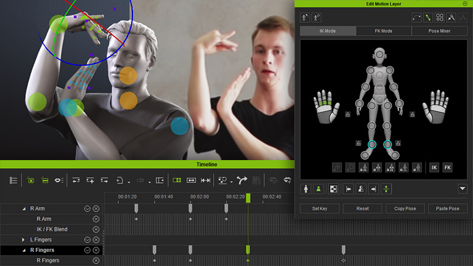Image resolution: width=473 pixels, height=266 pixels.
Task: Click the Copy Pose button
Action: pyautogui.click(x=401, y=209)
